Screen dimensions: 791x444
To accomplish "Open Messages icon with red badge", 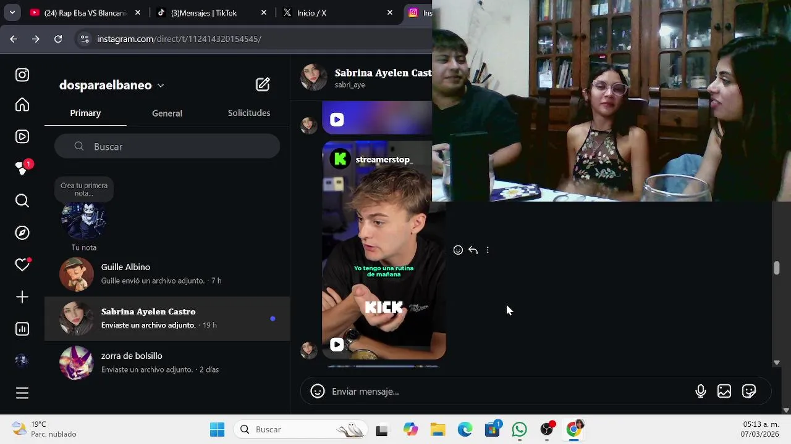I will click(x=23, y=168).
